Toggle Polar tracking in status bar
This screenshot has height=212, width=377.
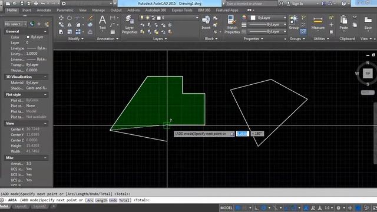pyautogui.click(x=264, y=208)
